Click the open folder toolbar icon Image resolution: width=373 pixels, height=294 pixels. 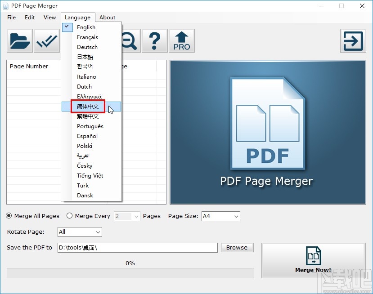pyautogui.click(x=20, y=40)
